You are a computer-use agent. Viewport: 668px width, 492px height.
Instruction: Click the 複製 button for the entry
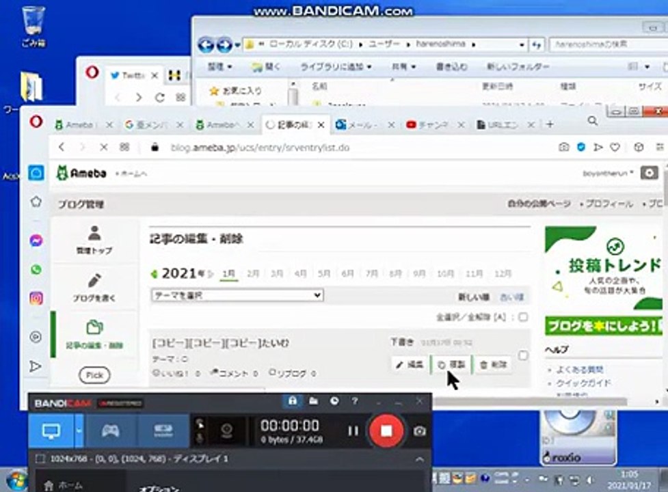tap(451, 364)
